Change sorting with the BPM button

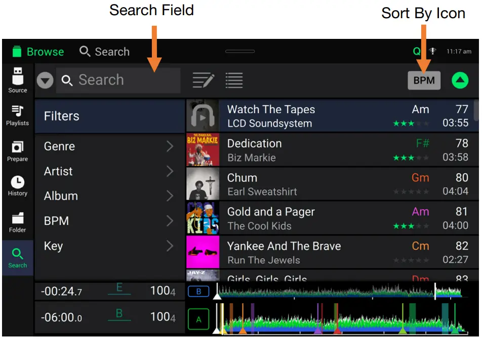tap(424, 80)
